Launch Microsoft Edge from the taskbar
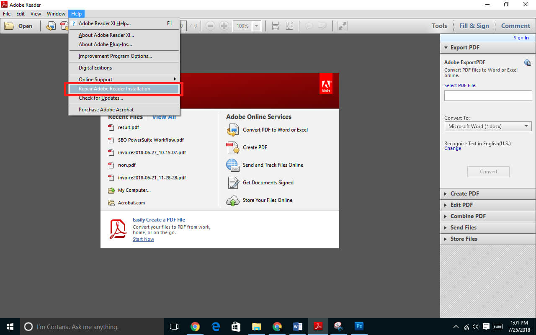536x335 pixels. coord(216,327)
